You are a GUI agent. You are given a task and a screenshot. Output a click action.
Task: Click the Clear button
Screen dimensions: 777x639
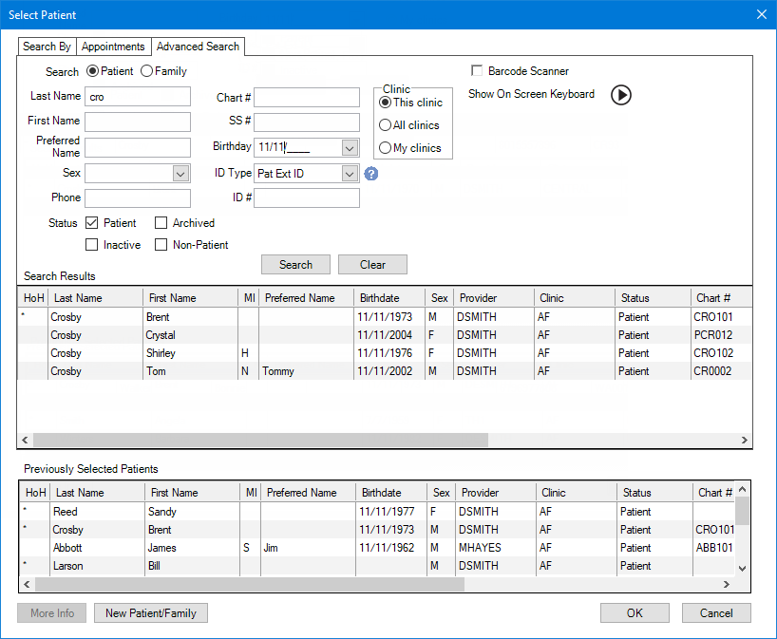[372, 265]
